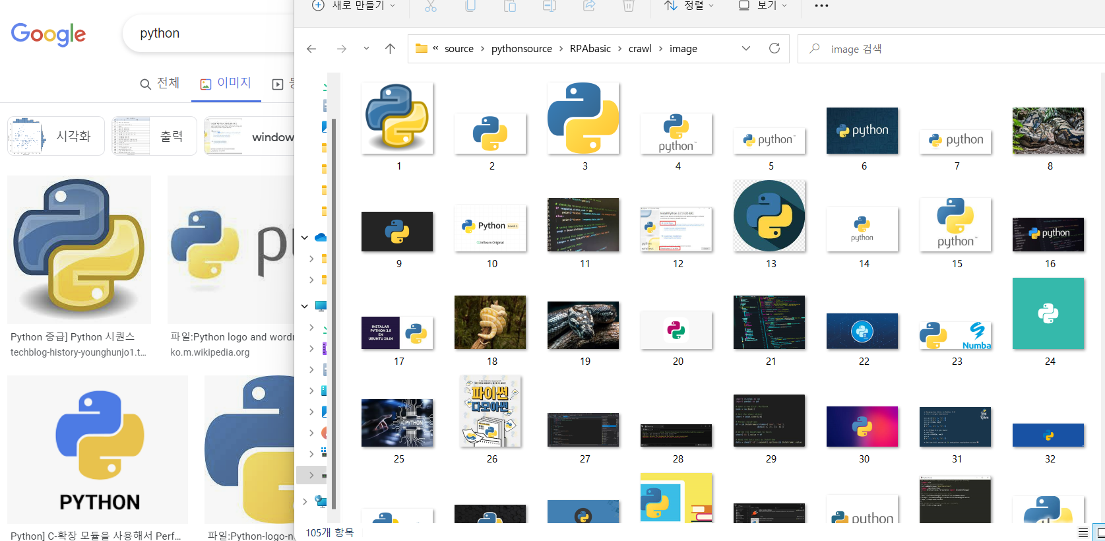
Task: Click the Cut scissors icon in Explorer toolbar
Action: pyautogui.click(x=431, y=6)
